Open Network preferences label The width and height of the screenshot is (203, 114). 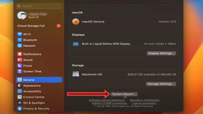pos(29,46)
